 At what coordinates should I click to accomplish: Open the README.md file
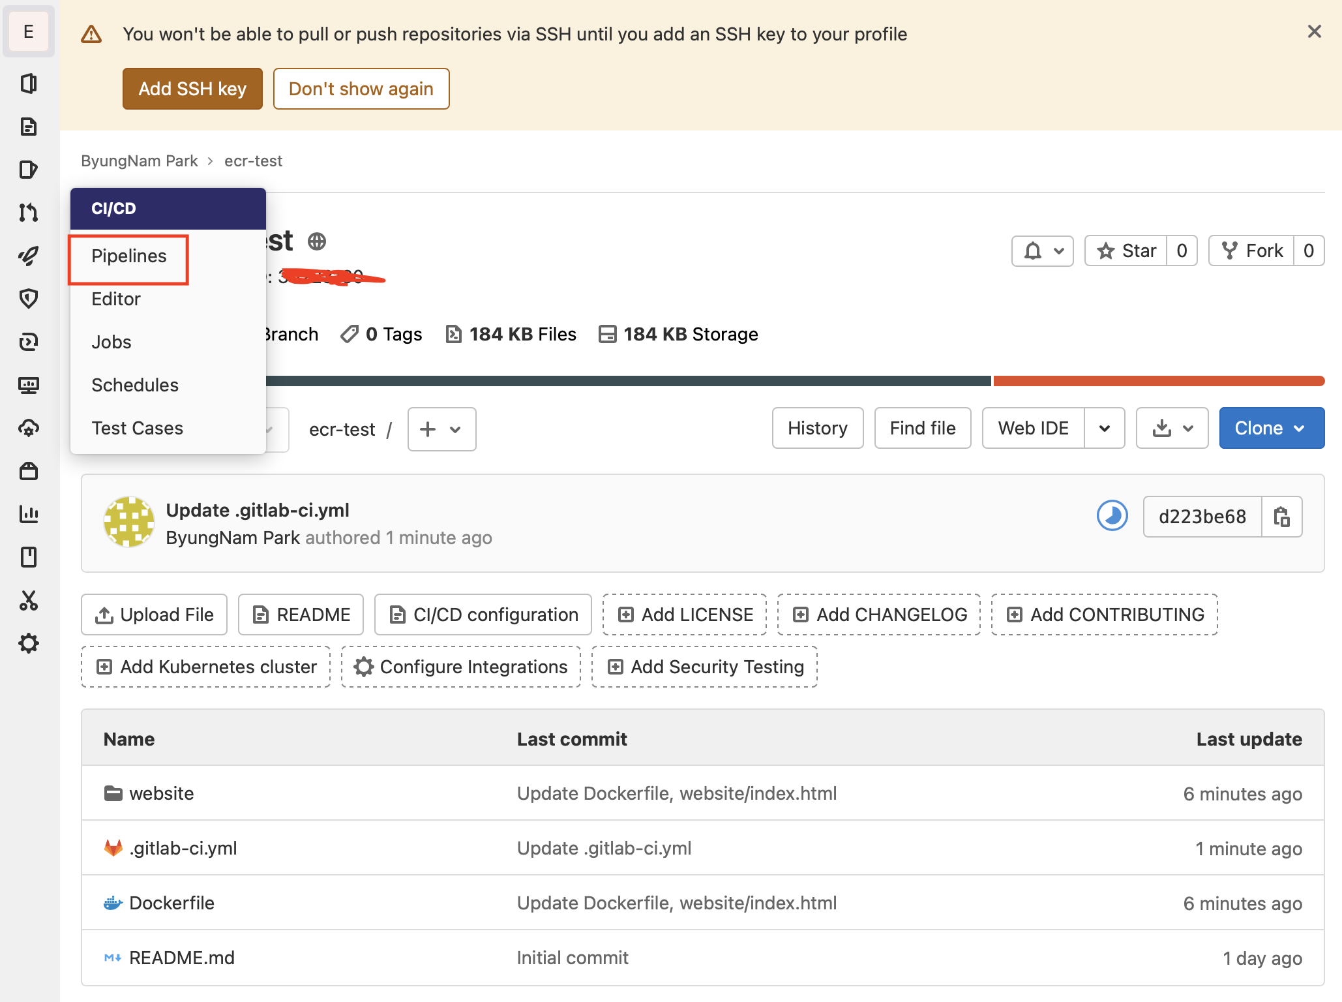pos(182,958)
